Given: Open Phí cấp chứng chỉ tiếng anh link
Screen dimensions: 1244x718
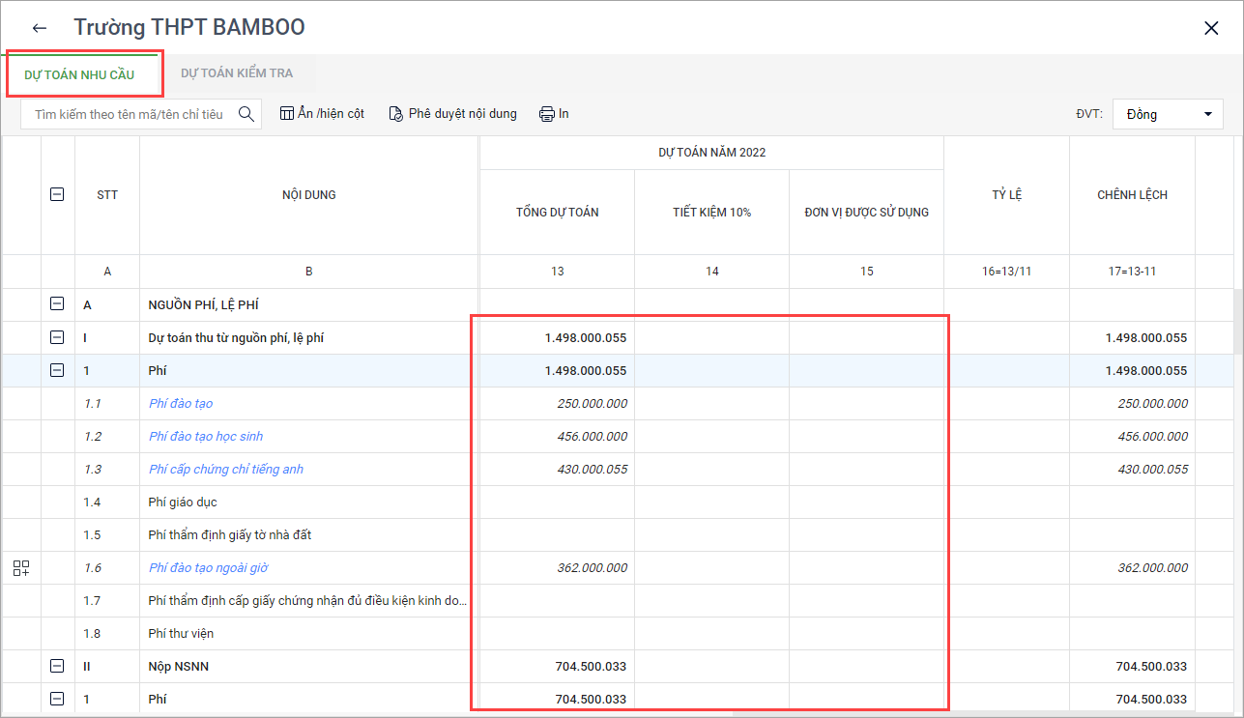Looking at the screenshot, I should tap(226, 470).
